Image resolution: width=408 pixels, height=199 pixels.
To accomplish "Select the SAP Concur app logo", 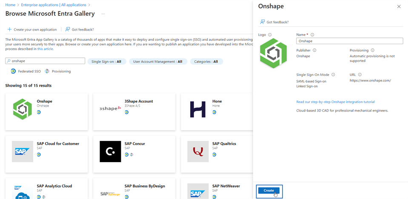I will click(110, 151).
